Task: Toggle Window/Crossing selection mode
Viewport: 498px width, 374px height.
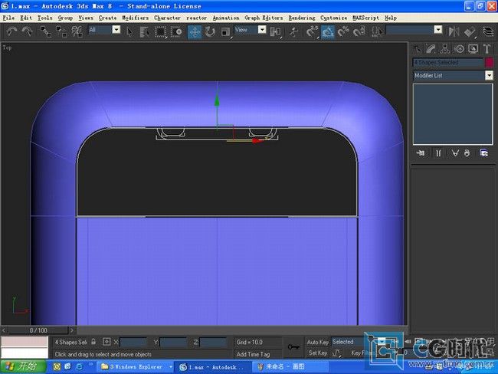Action: 176,31
